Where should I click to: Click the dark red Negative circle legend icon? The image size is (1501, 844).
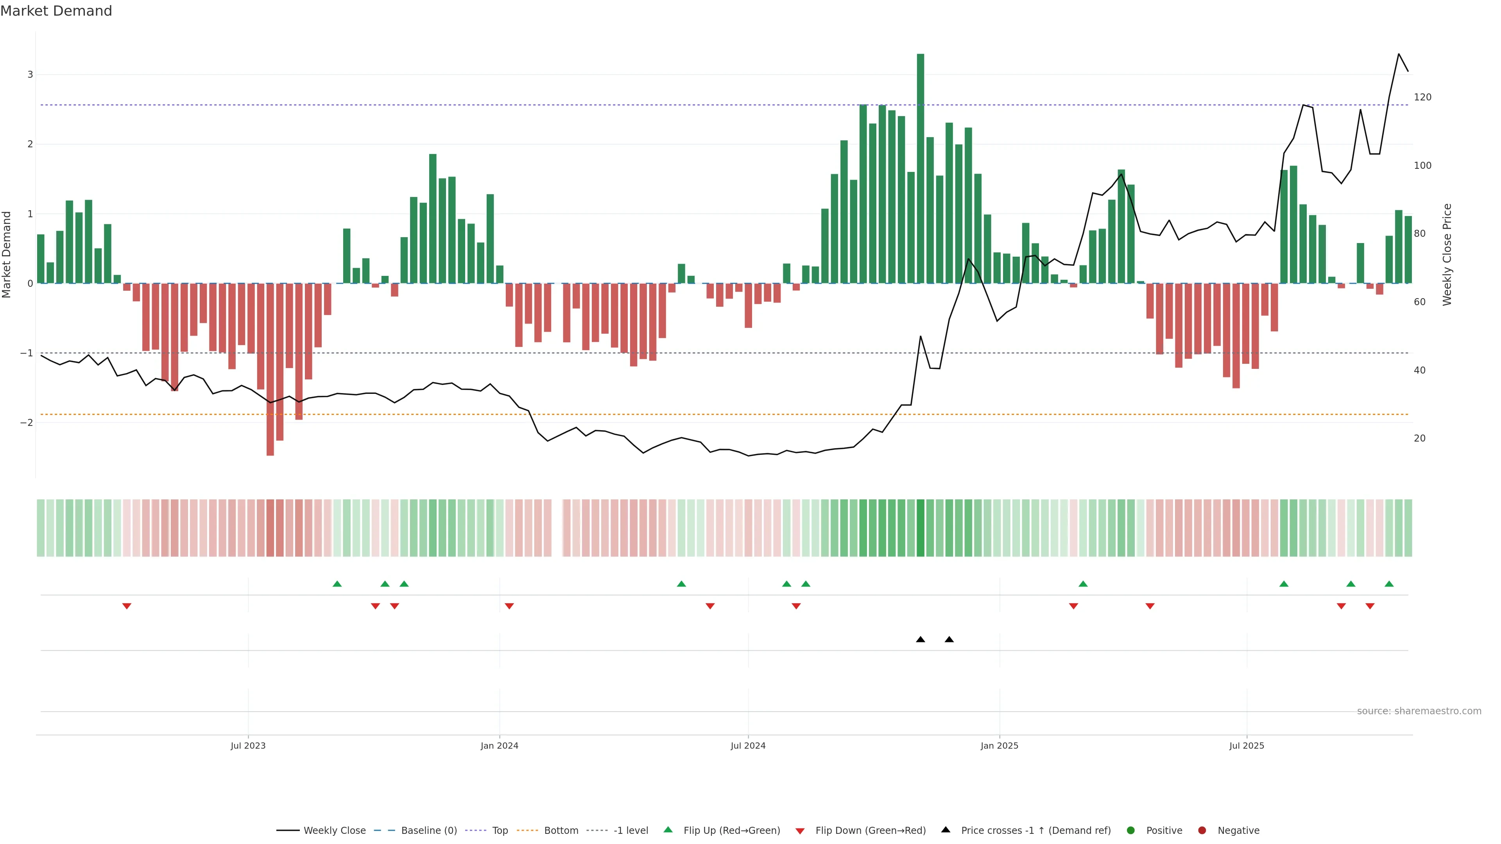point(1202,831)
